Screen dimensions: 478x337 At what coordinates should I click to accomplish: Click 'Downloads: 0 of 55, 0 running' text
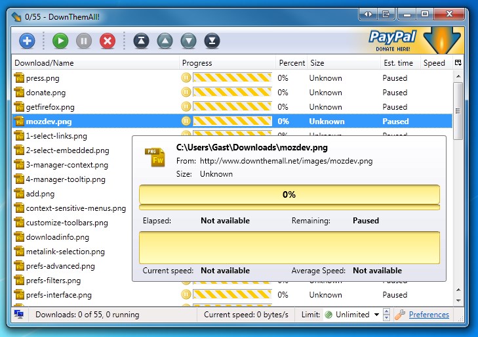tap(87, 315)
